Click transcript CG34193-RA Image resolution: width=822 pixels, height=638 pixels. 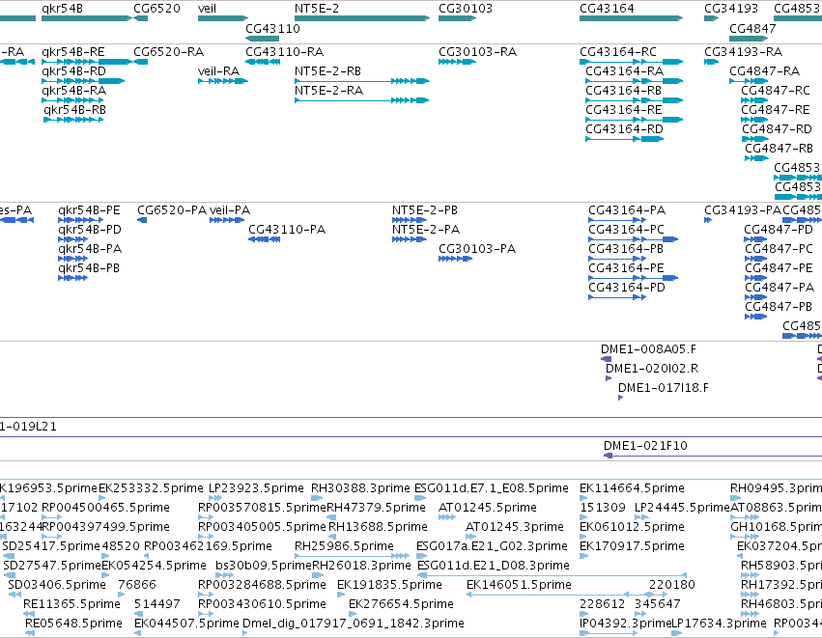tap(711, 62)
